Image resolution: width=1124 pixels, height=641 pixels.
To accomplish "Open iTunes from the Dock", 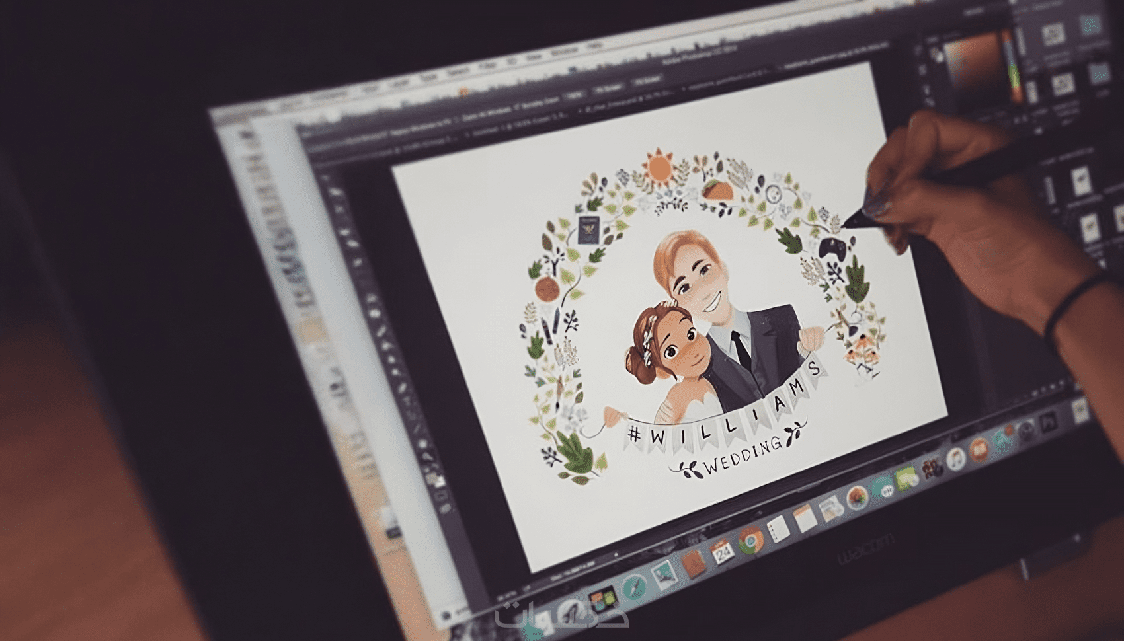I will (x=955, y=459).
